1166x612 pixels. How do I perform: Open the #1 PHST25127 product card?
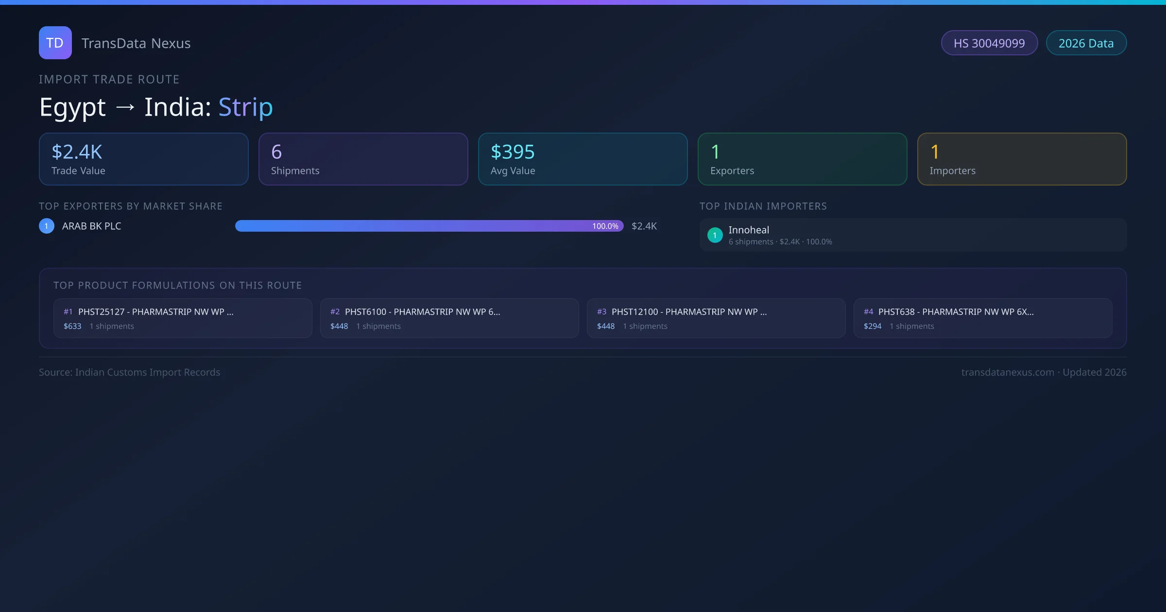click(183, 318)
